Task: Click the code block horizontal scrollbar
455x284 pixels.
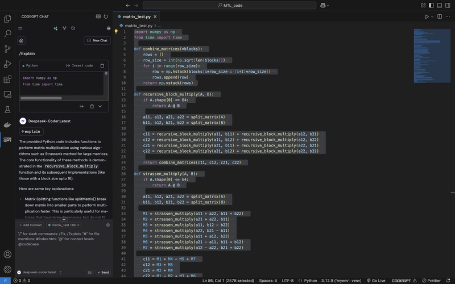Action: [x=41, y=98]
